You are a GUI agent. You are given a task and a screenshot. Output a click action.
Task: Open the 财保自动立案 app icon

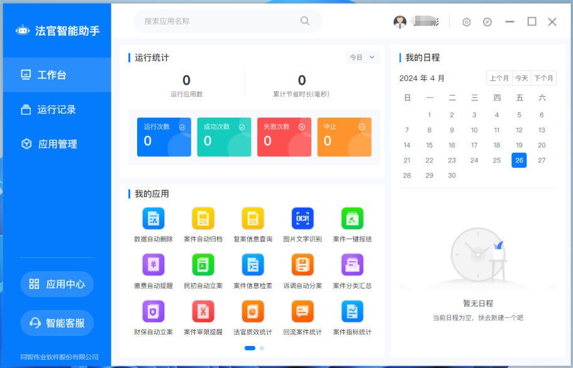153,311
